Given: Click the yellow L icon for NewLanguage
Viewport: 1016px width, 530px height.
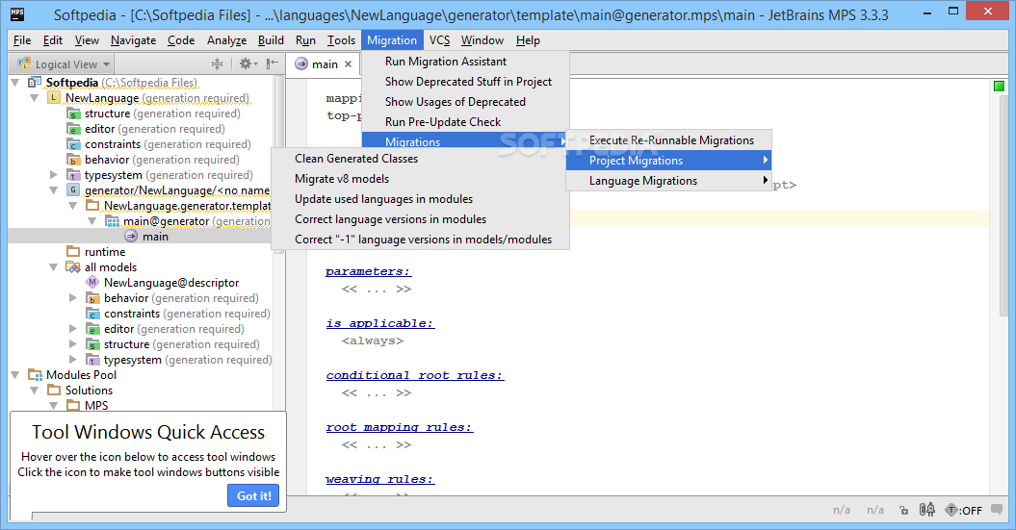Looking at the screenshot, I should (x=54, y=98).
